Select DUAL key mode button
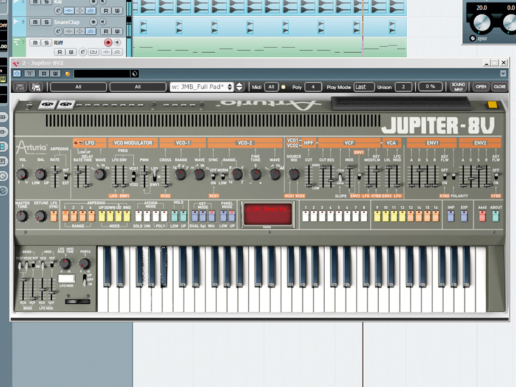 (x=195, y=216)
